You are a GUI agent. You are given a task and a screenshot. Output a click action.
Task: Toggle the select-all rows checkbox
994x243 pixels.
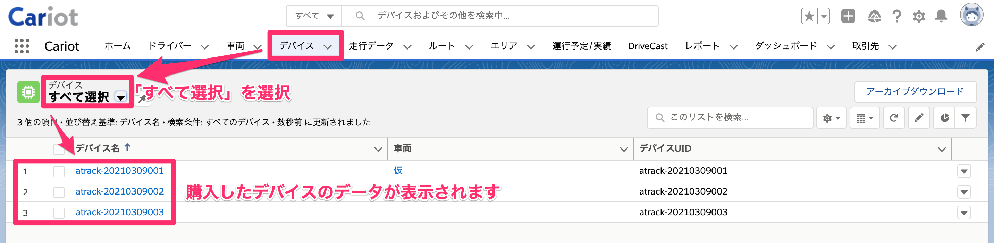click(x=59, y=150)
